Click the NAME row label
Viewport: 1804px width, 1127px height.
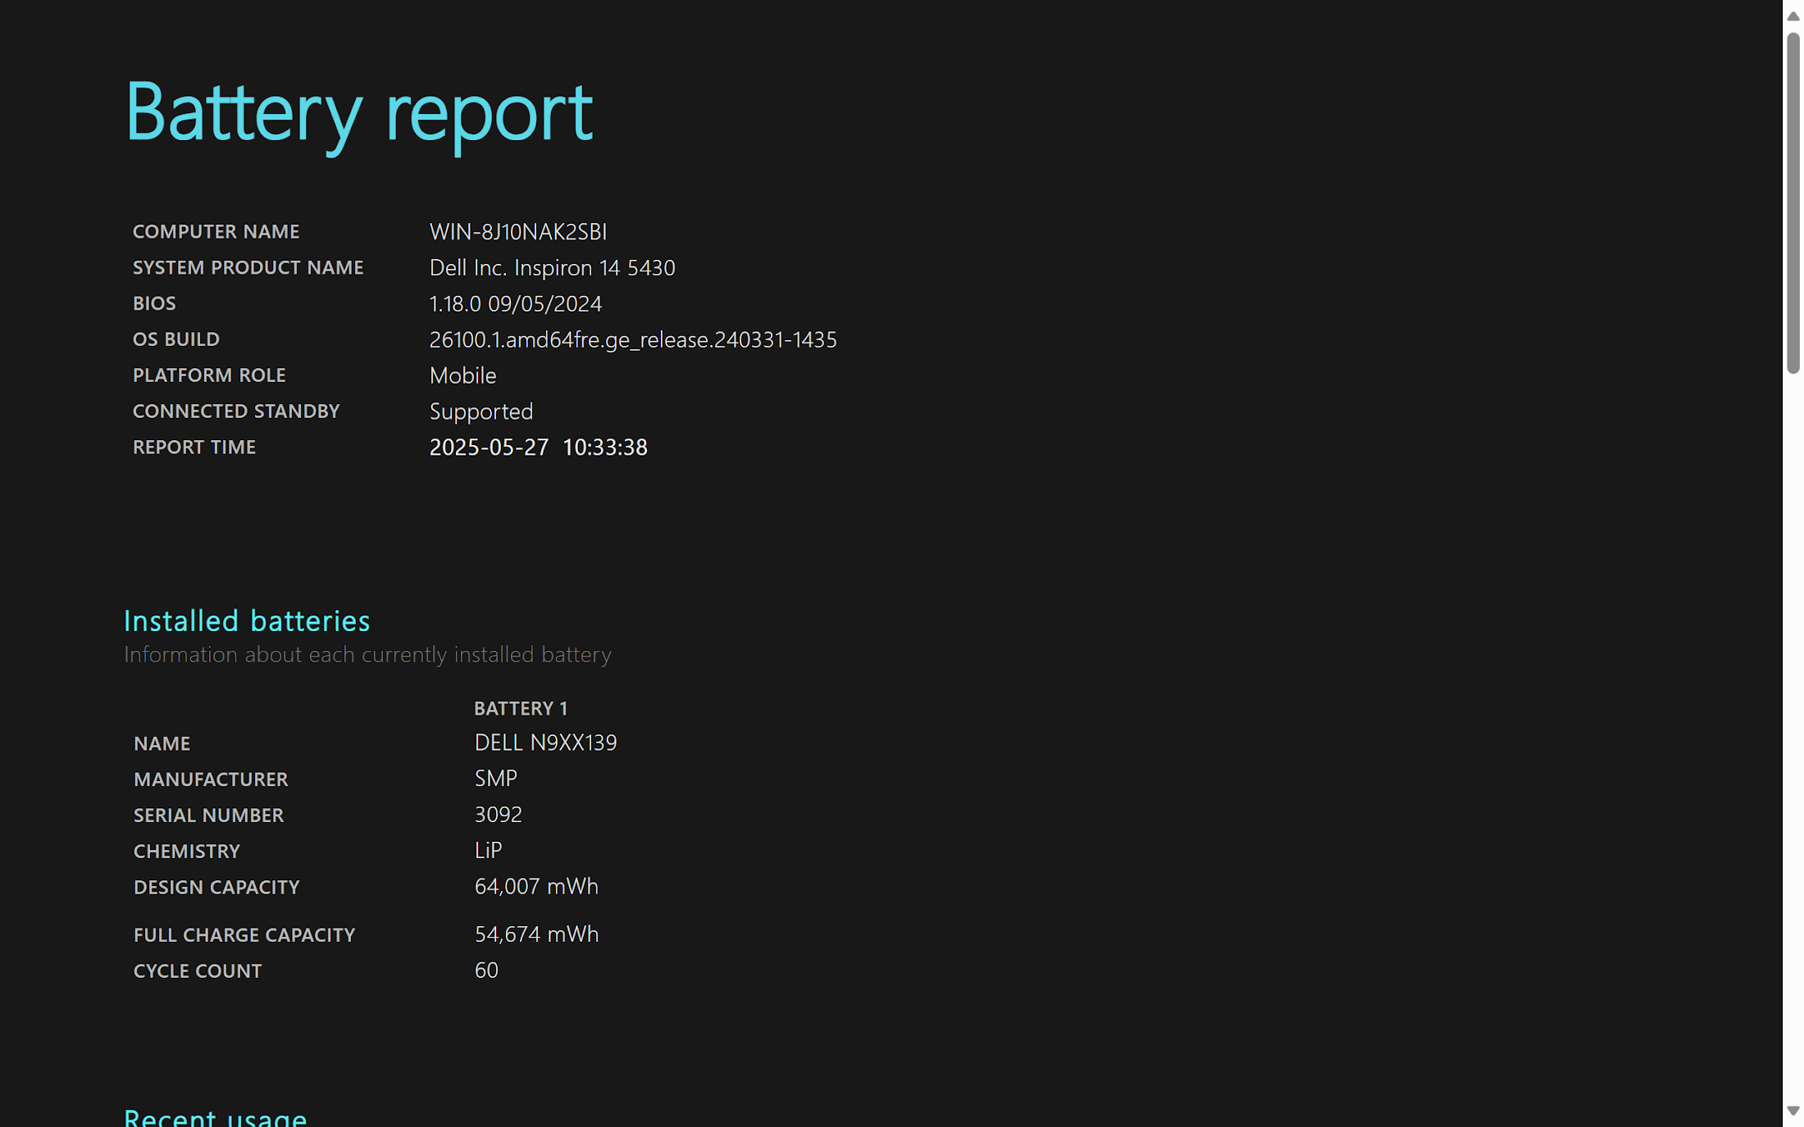(162, 743)
